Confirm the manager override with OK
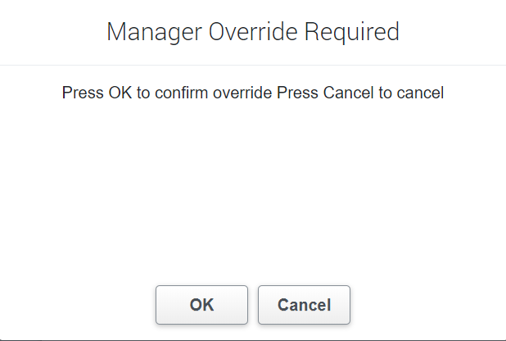This screenshot has width=506, height=341. coord(201,305)
